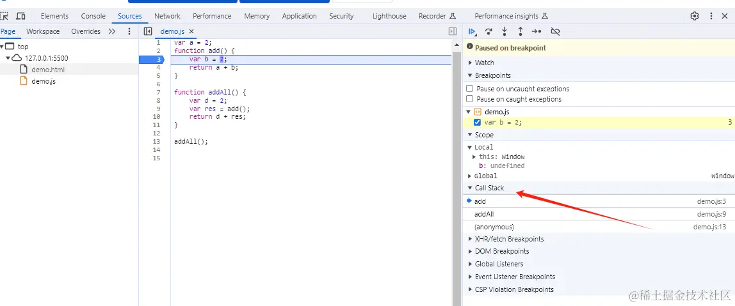Collapse the Local scope
The width and height of the screenshot is (735, 306).
[470, 147]
